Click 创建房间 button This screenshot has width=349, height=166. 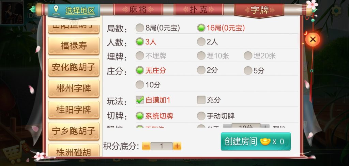point(256,141)
